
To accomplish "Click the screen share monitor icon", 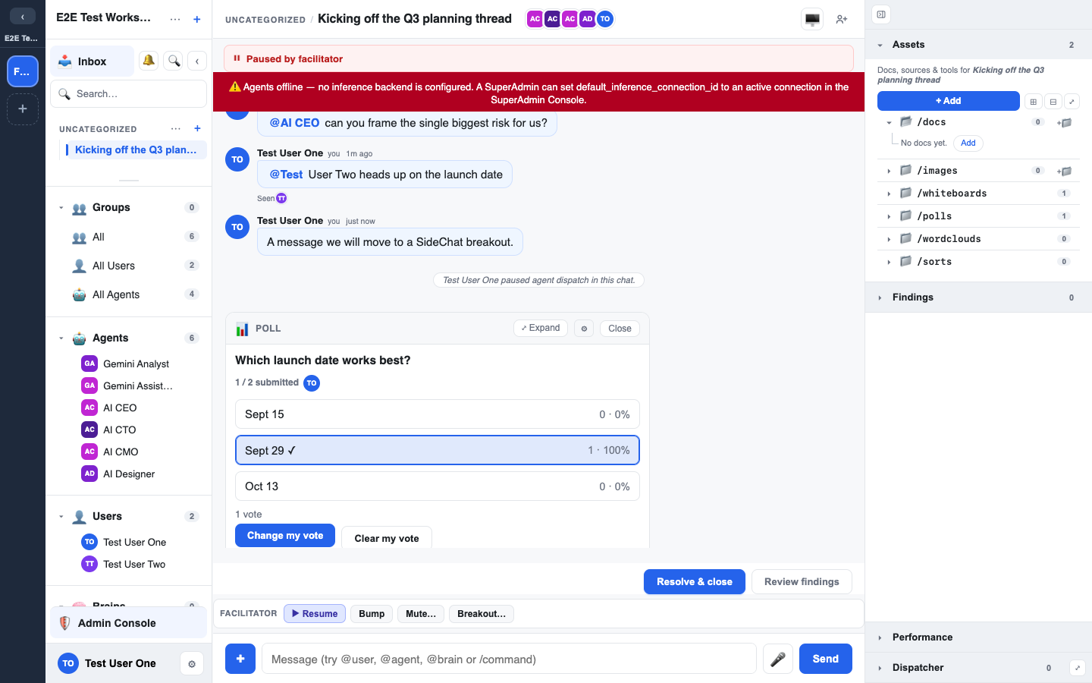I will pos(812,19).
